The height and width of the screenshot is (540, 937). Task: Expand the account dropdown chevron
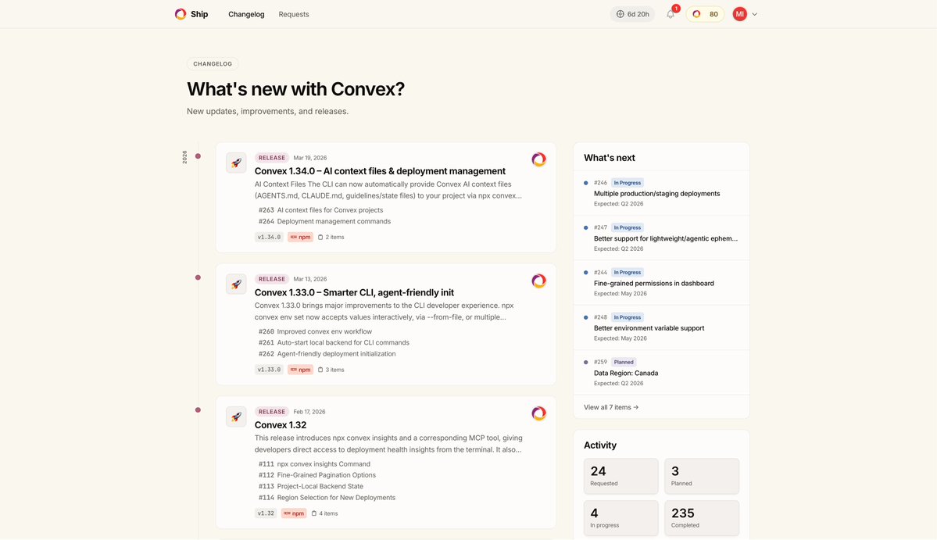[x=755, y=14]
